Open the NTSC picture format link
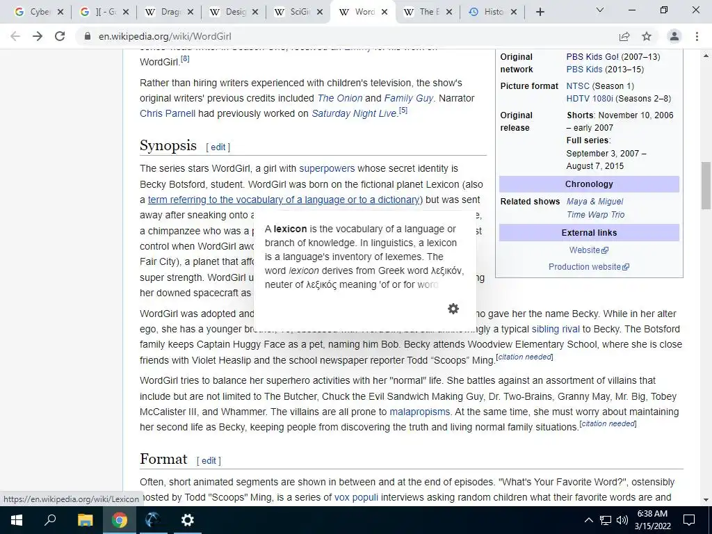The height and width of the screenshot is (534, 712). pos(578,86)
